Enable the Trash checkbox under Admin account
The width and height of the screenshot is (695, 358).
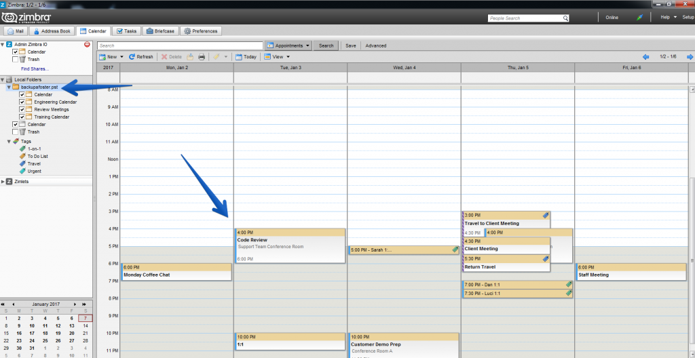(x=15, y=60)
